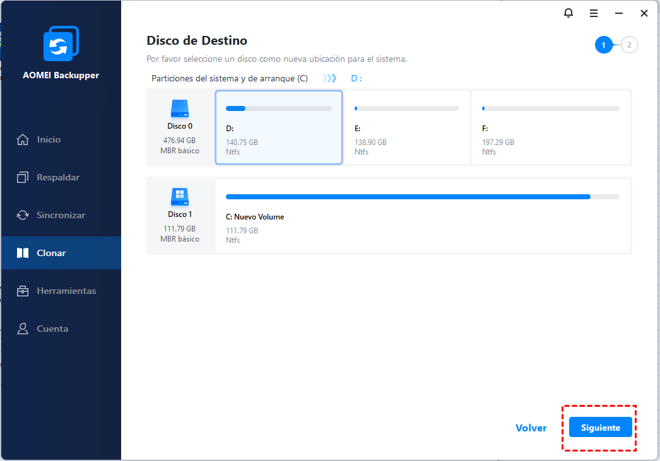
Task: Select partition D: as destination
Action: (x=279, y=127)
